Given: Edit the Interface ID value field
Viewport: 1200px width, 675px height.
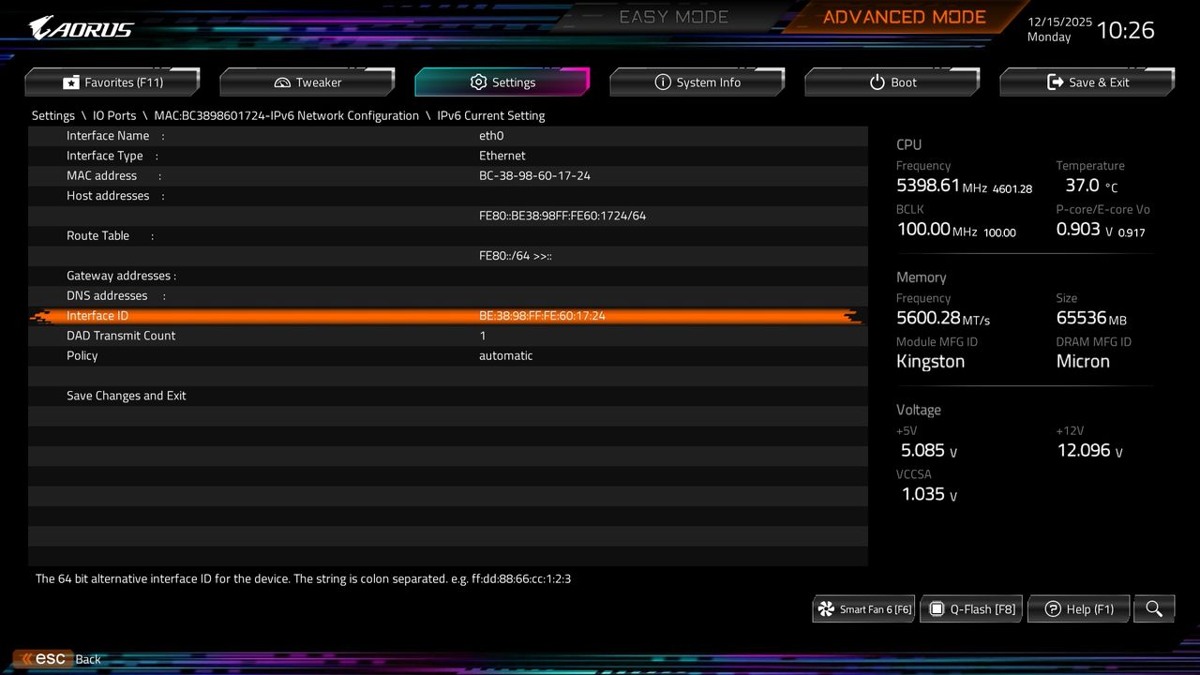Looking at the screenshot, I should (x=542, y=316).
